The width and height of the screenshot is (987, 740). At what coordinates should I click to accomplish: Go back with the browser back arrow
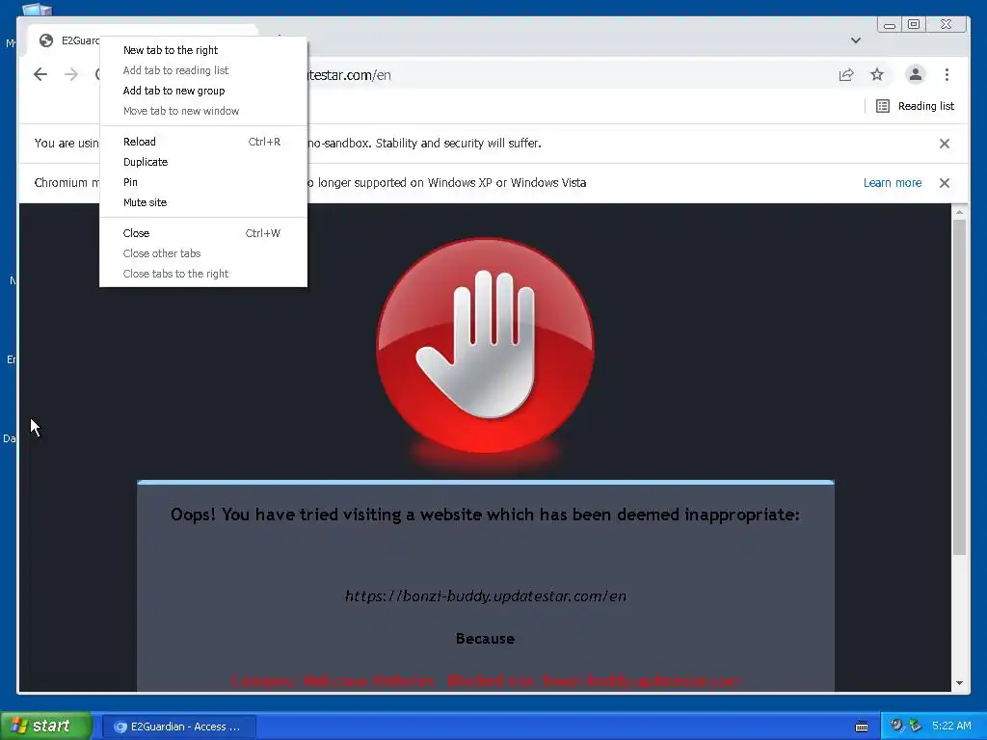point(40,74)
